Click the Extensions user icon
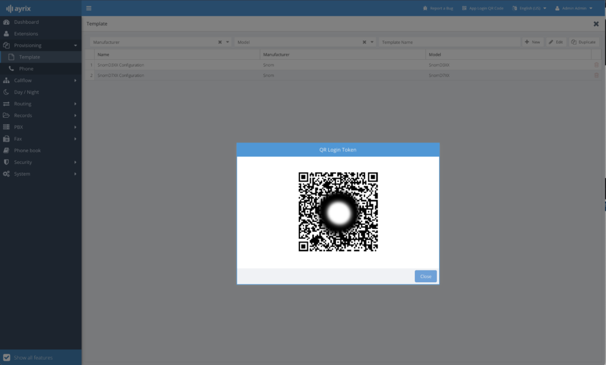Image resolution: width=606 pixels, height=365 pixels. (6, 34)
